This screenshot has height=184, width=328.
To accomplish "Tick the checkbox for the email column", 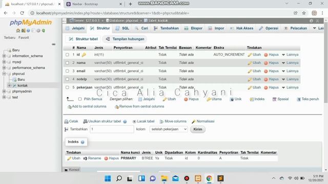I will [x=67, y=71].
